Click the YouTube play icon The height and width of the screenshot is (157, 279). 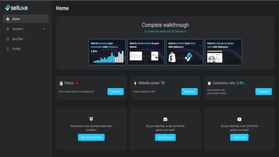tap(239, 119)
